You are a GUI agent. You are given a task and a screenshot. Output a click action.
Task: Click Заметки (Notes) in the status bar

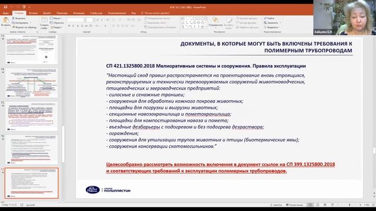[x=276, y=205]
